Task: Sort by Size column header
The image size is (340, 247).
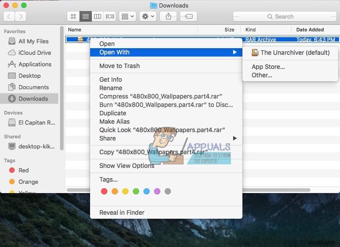Action: [219, 30]
